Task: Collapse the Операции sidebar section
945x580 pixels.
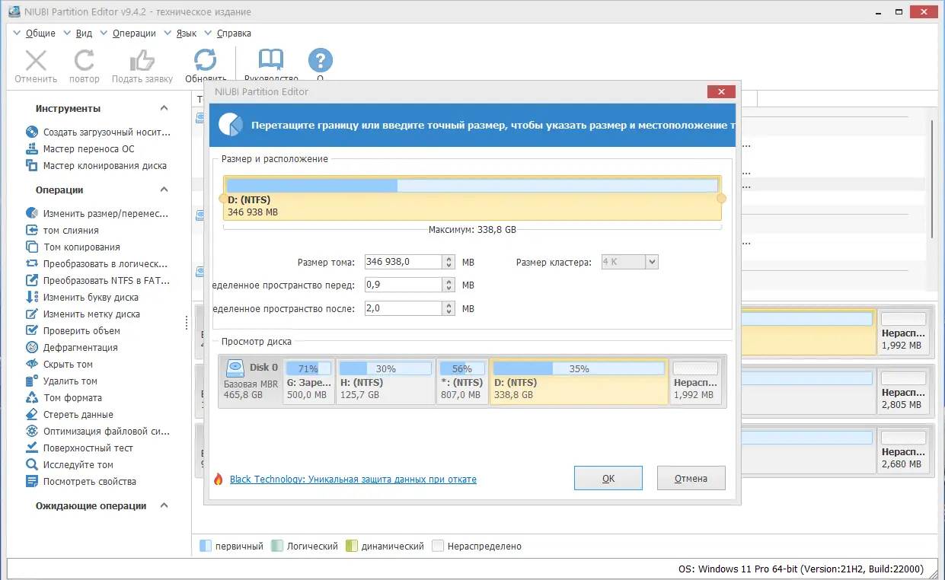Action: tap(164, 190)
